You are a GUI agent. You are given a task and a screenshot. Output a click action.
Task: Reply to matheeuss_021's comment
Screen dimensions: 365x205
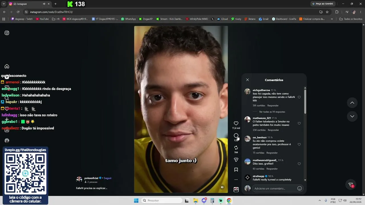click(x=273, y=130)
